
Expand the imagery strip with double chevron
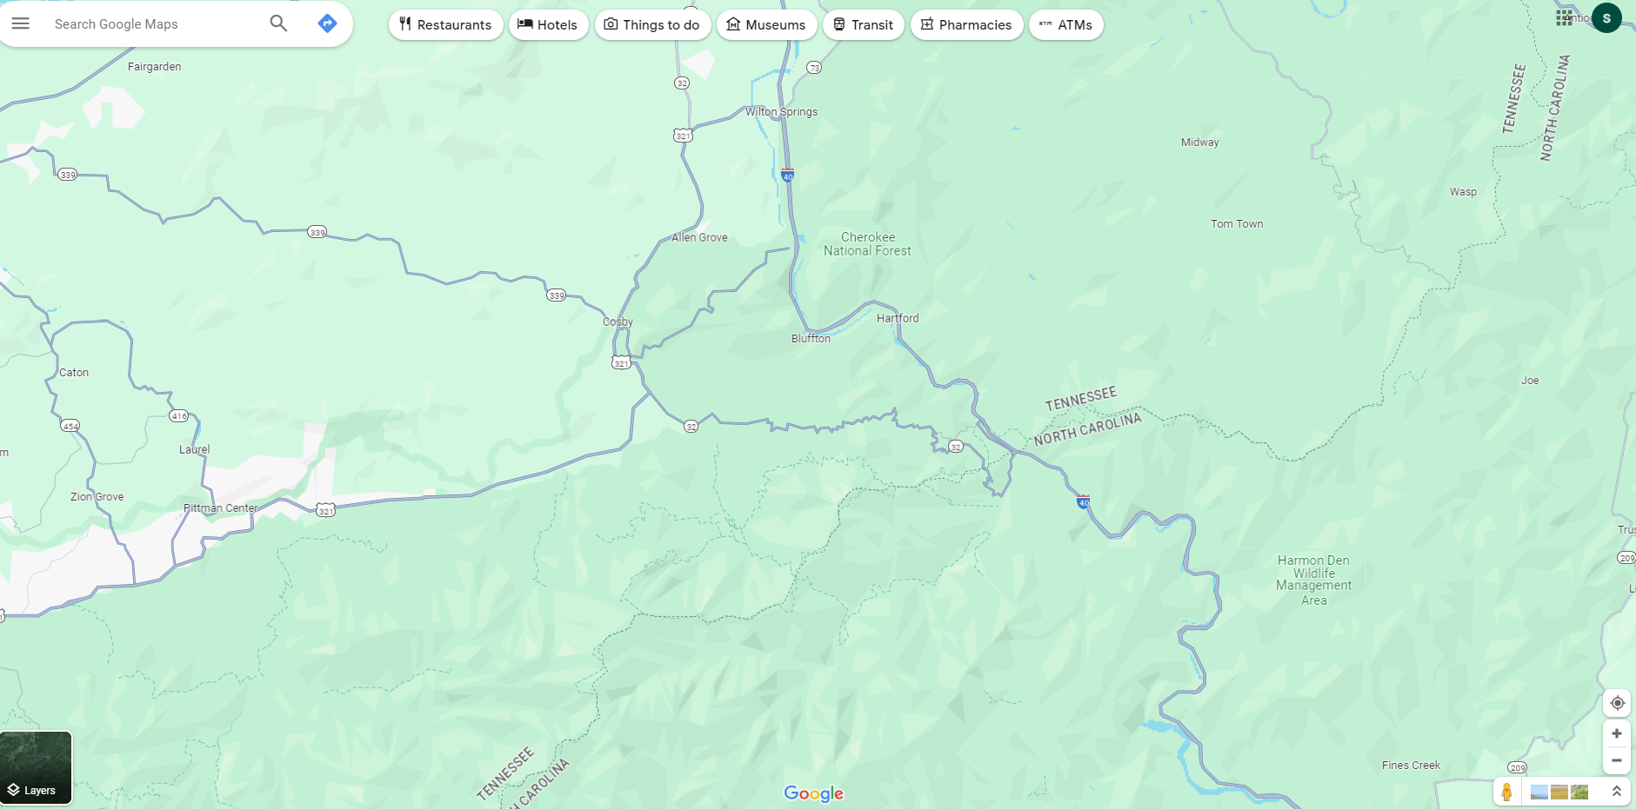tap(1616, 792)
